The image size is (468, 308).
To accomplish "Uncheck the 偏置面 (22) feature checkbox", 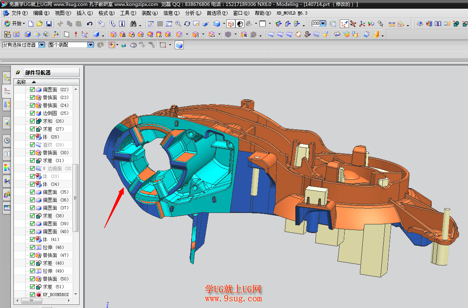I will (32, 90).
